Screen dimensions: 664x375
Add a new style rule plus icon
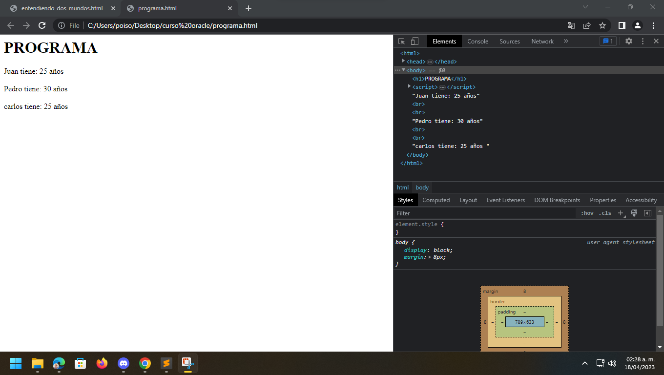[621, 213]
